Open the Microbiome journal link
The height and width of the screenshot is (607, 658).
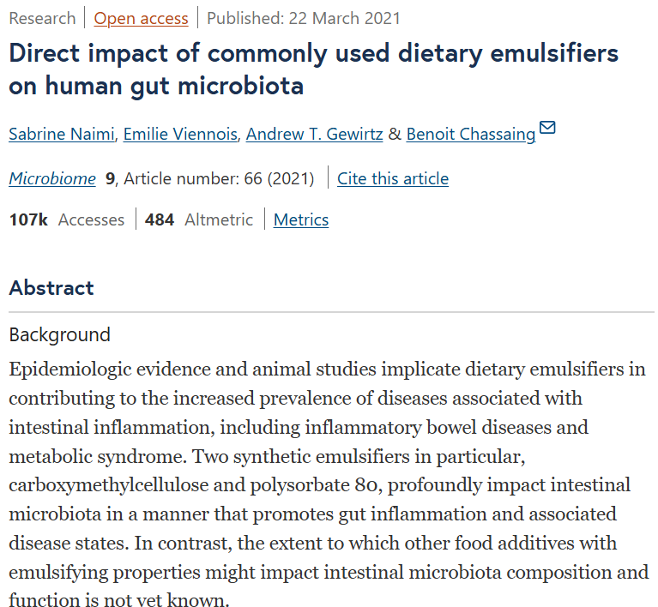[52, 178]
